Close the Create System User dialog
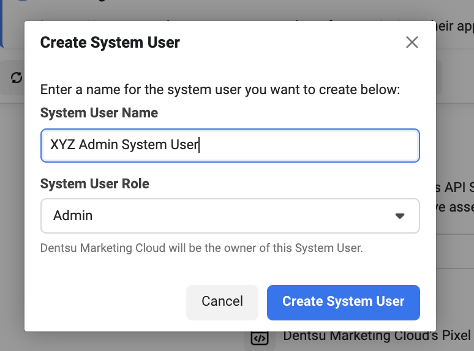The image size is (474, 351). [412, 42]
